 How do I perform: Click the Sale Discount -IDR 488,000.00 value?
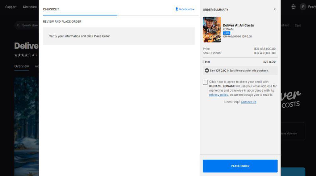(x=264, y=53)
